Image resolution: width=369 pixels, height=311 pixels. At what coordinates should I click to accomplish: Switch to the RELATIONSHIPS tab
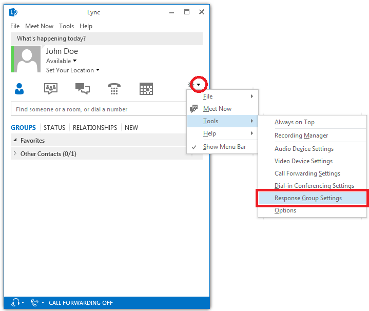click(x=95, y=127)
